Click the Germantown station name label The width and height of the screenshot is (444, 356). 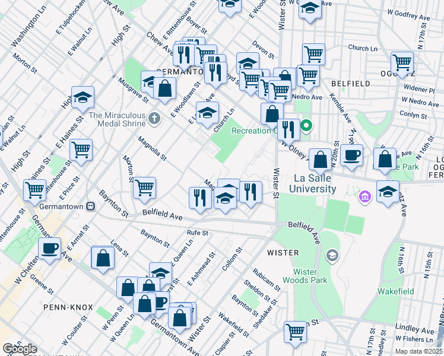pyautogui.click(x=61, y=206)
